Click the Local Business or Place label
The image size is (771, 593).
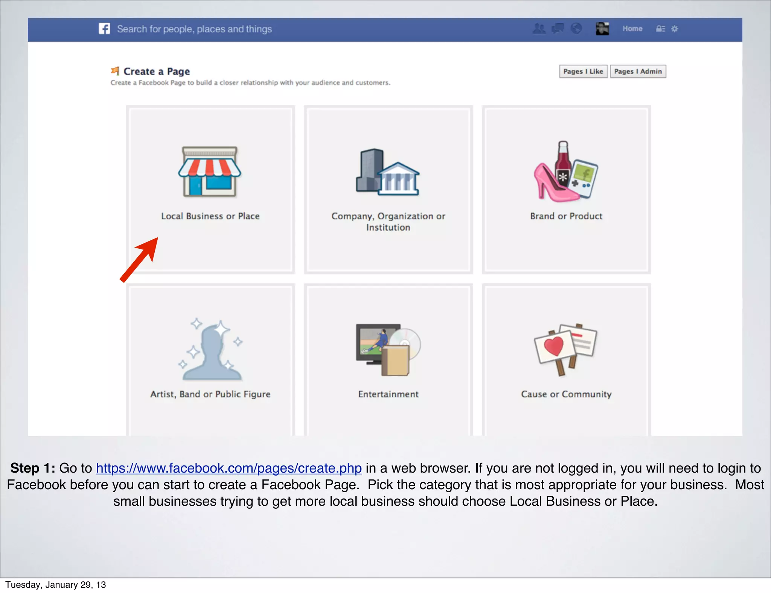point(210,216)
